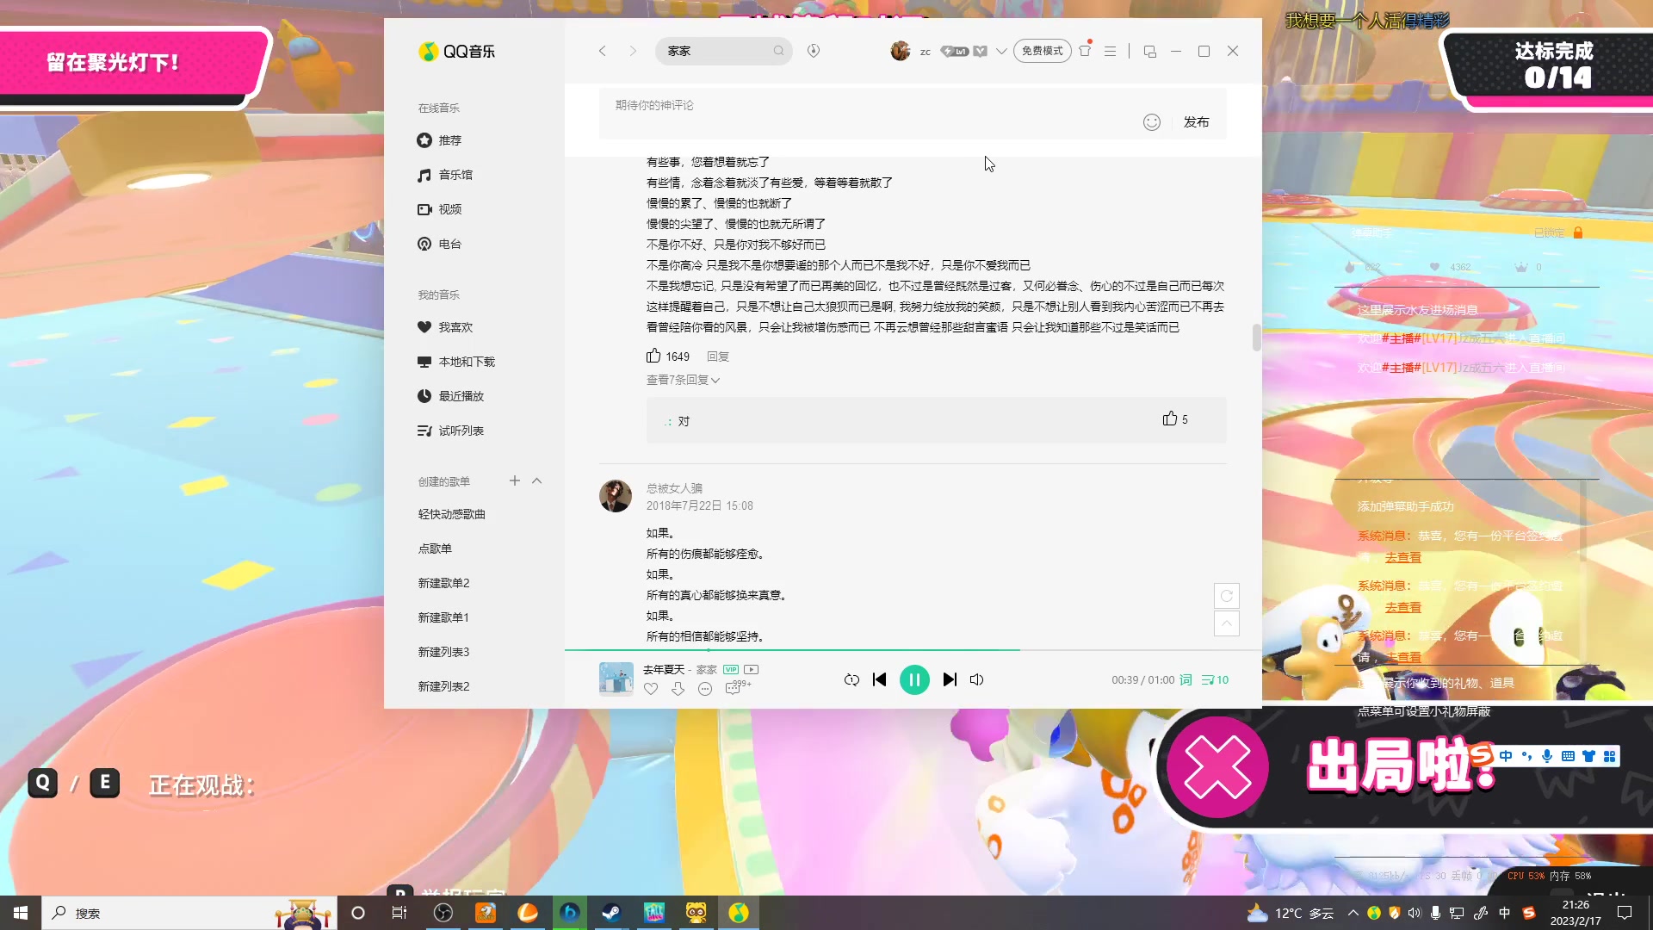This screenshot has height=930, width=1653.
Task: Favorite the current song with the heart icon
Action: pos(651,689)
